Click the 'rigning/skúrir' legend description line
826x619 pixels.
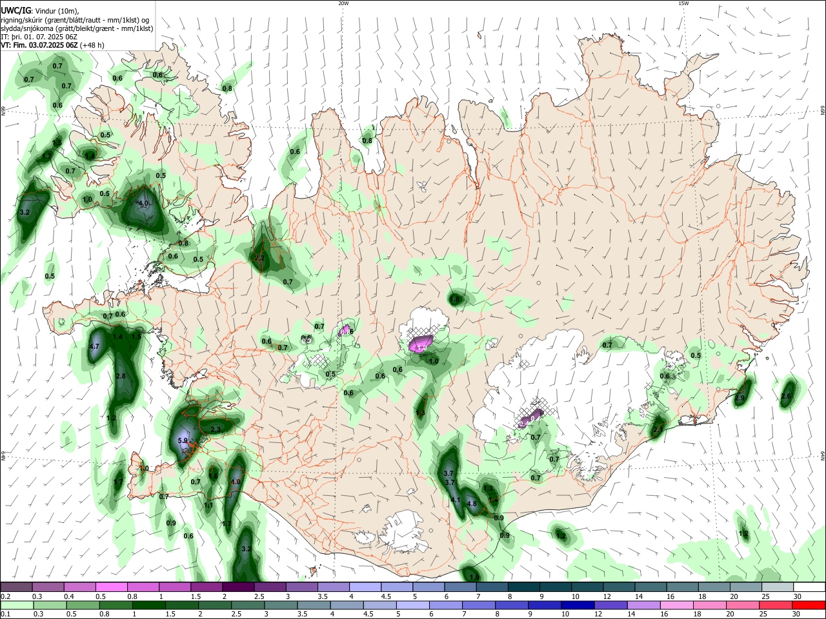click(x=75, y=19)
